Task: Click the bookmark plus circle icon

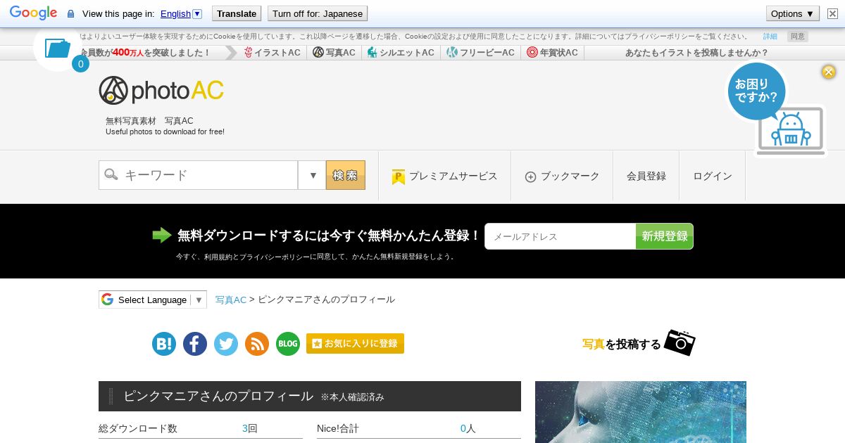Action: coord(531,176)
